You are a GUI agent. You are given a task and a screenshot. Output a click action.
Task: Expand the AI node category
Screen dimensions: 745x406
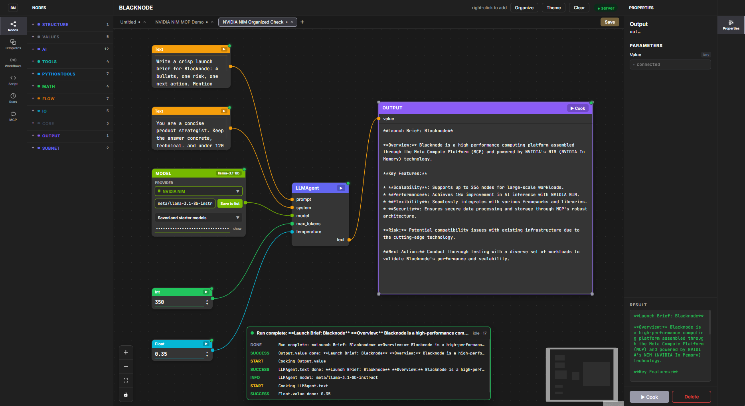pos(70,49)
